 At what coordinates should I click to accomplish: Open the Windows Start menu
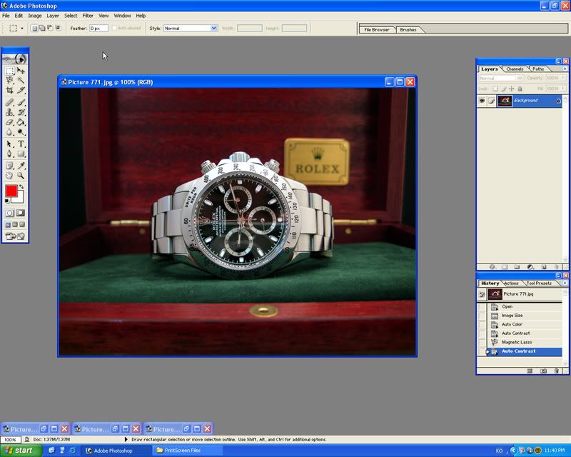tap(21, 451)
